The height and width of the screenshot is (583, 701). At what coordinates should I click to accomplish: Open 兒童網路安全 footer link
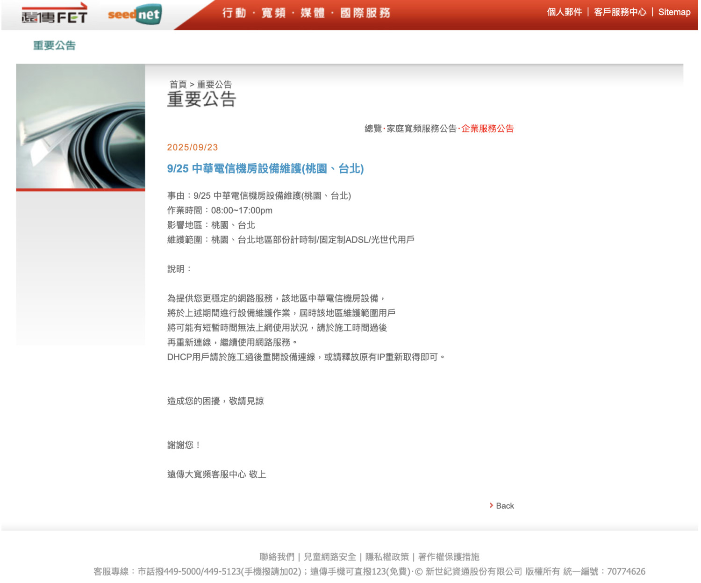pos(330,557)
